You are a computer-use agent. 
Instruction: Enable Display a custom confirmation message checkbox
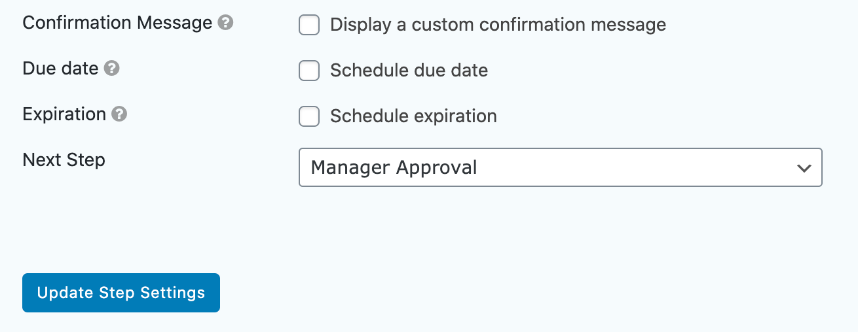tap(309, 25)
